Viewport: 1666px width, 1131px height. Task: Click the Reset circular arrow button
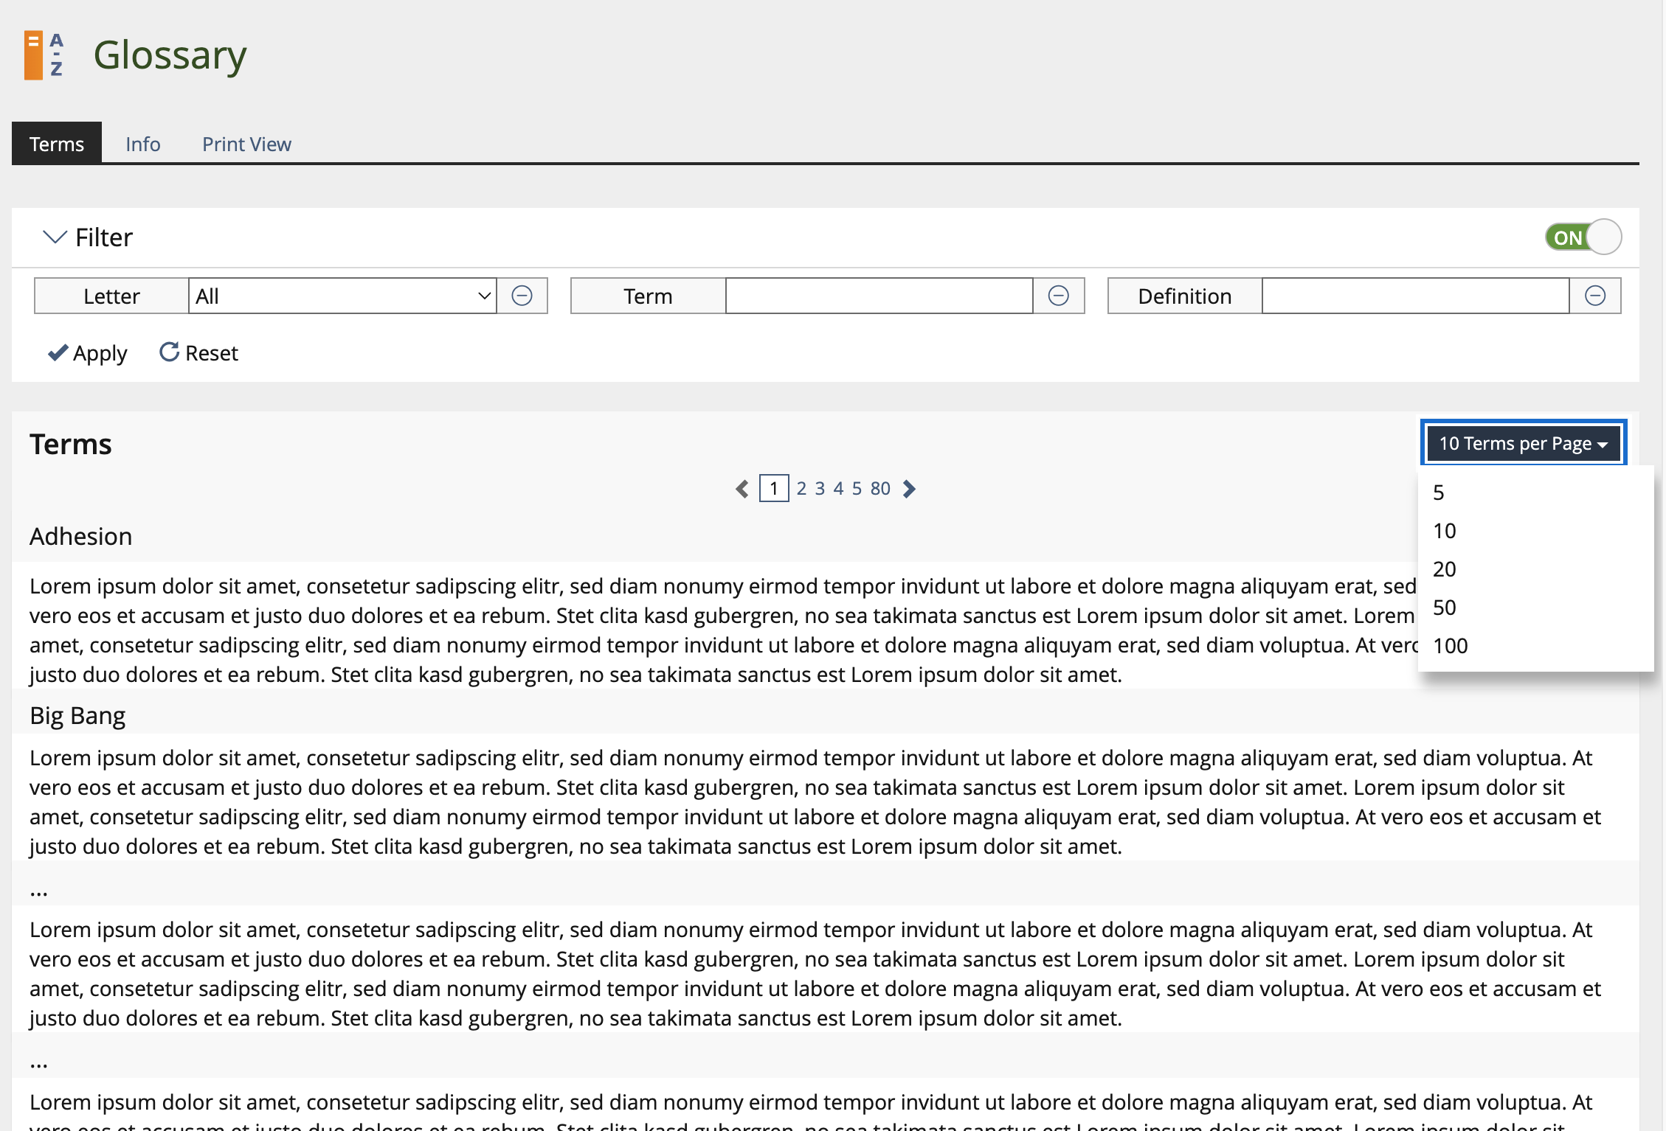pyautogui.click(x=198, y=353)
